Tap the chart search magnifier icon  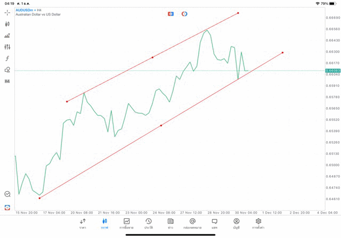pyautogui.click(x=7, y=194)
